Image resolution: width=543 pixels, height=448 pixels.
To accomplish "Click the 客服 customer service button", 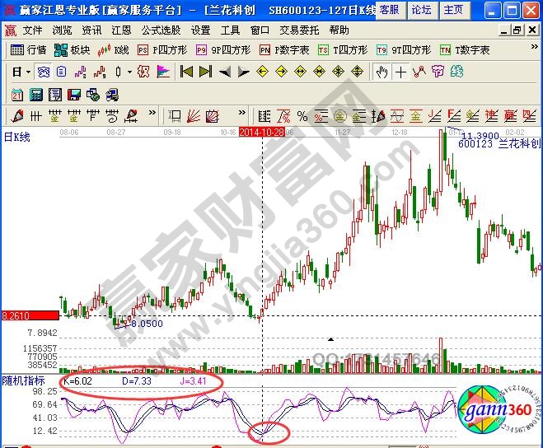I will (390, 10).
